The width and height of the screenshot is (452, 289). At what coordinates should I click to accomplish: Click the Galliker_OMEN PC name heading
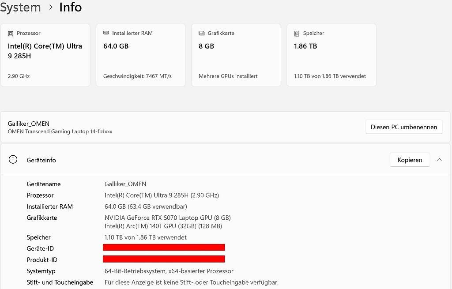29,124
